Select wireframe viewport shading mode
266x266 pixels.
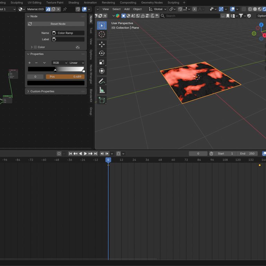coord(250,9)
